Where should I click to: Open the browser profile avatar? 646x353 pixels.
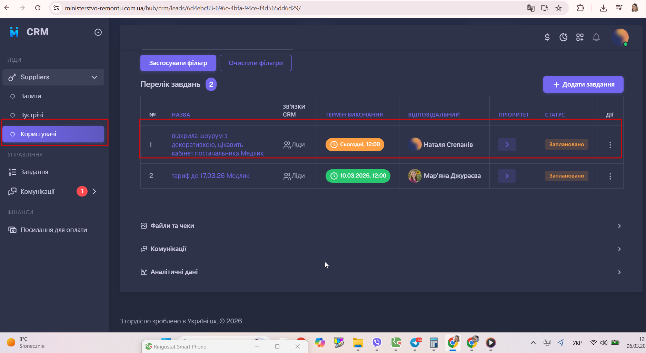click(635, 8)
